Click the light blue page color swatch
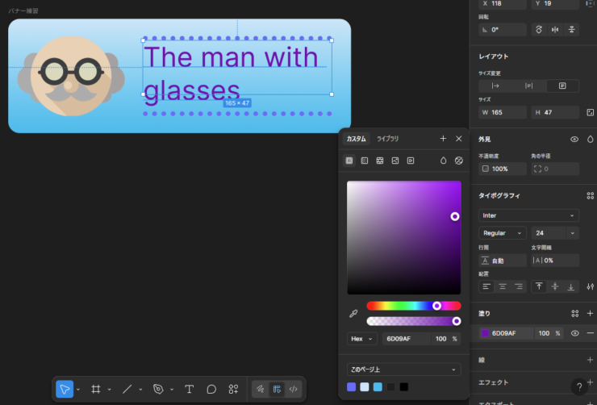Image resolution: width=597 pixels, height=405 pixels. point(364,387)
